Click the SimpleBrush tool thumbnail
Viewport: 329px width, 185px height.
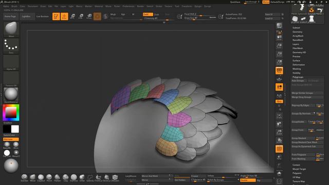312,10
